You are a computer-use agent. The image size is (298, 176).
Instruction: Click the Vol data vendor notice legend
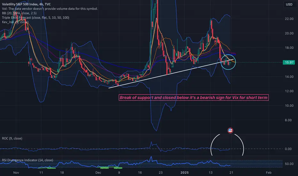[50, 9]
